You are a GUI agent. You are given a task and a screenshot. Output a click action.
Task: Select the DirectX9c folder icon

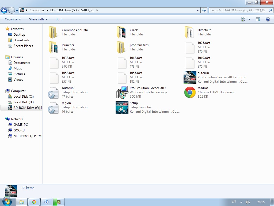(x=189, y=32)
